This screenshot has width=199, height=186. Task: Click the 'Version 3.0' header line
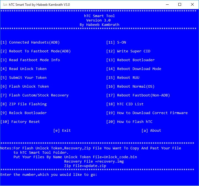coord(98,20)
